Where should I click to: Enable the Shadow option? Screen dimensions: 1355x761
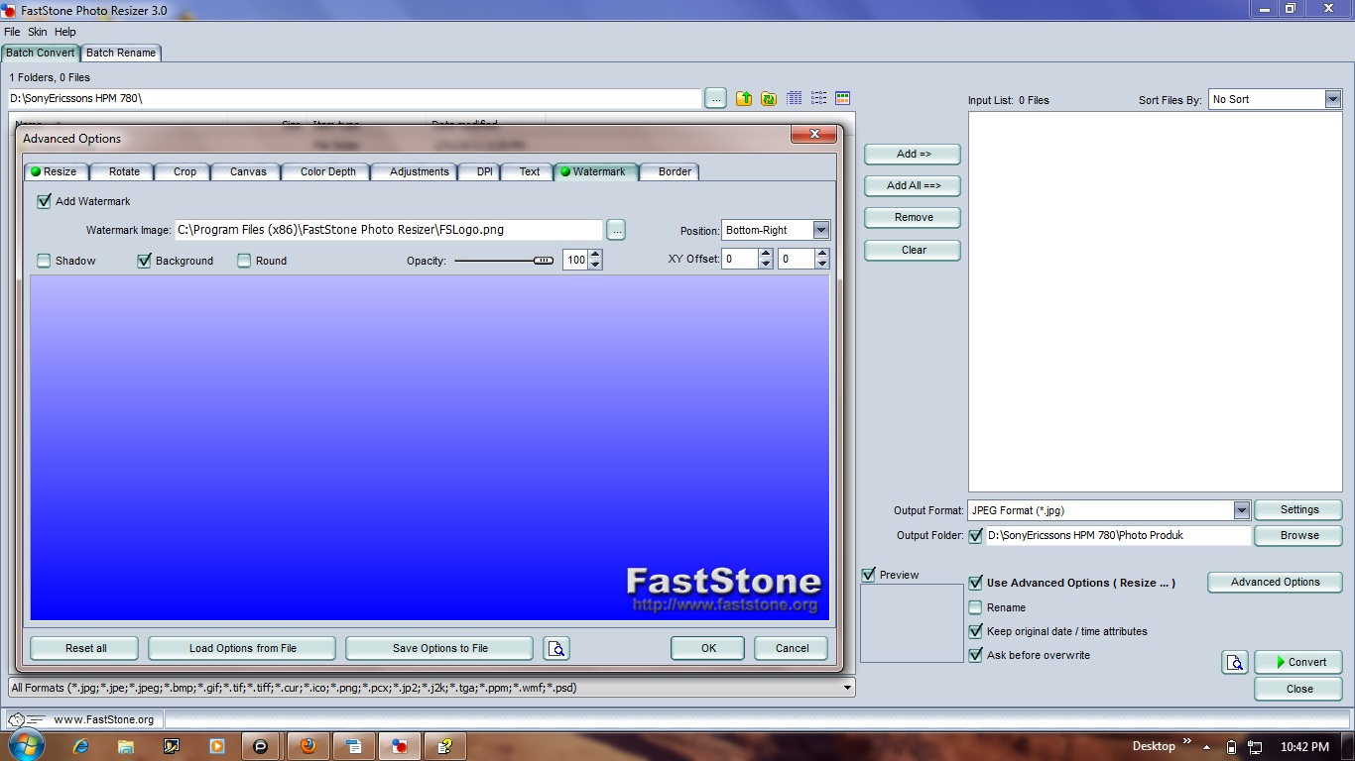(44, 261)
